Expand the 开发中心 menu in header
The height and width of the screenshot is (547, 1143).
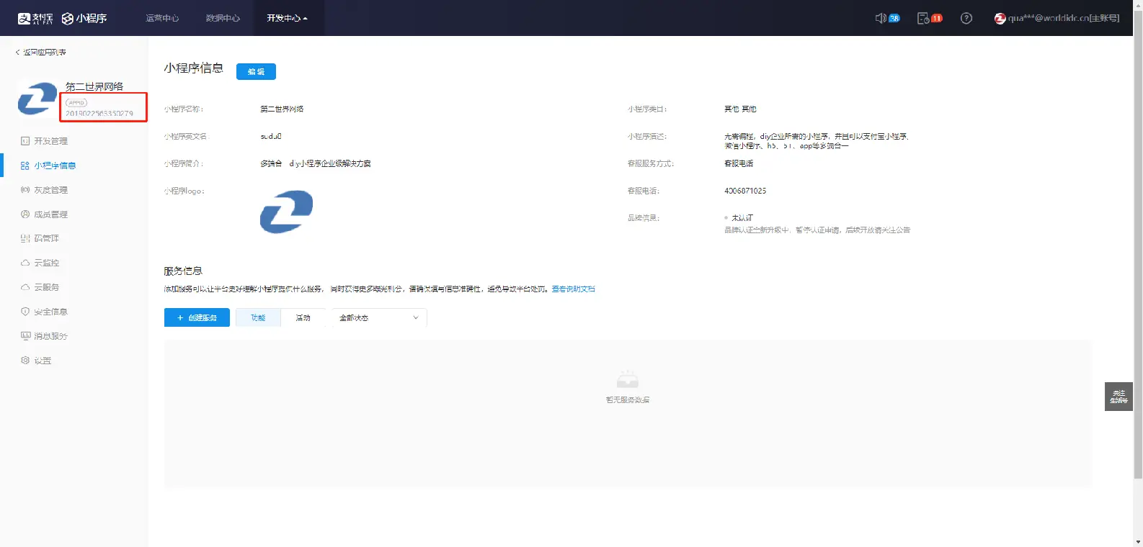287,18
